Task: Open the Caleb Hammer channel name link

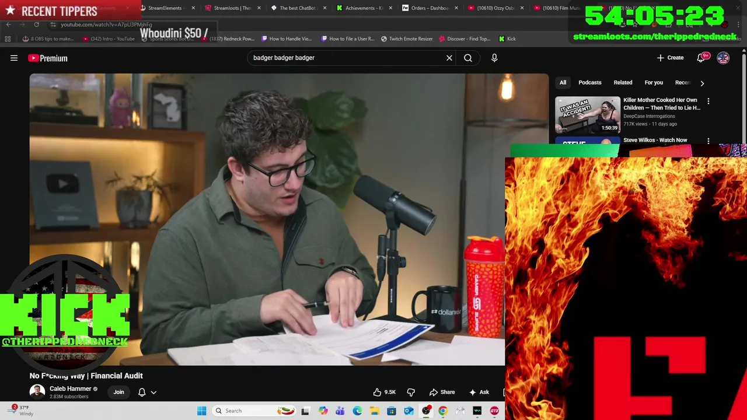Action: [x=70, y=388]
